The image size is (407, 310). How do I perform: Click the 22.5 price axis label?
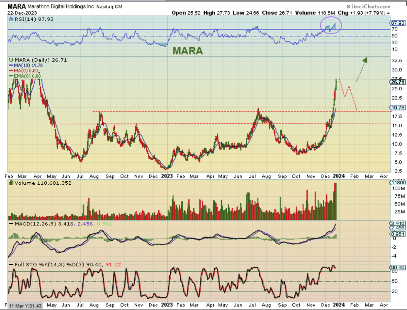[x=397, y=98]
